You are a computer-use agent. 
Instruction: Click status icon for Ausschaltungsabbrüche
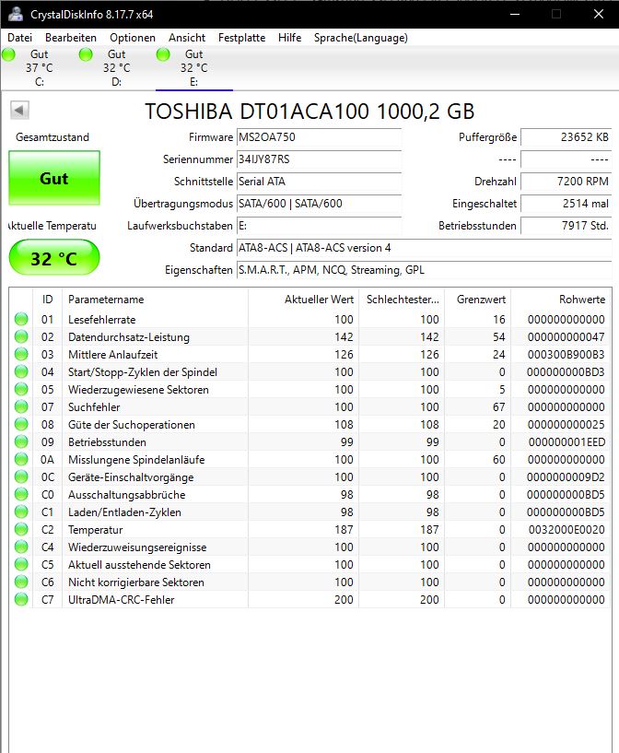pos(21,494)
